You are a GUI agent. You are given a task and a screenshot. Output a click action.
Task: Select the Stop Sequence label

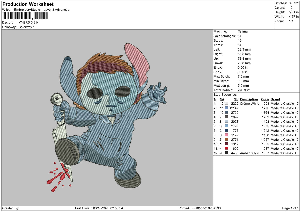click(x=225, y=95)
